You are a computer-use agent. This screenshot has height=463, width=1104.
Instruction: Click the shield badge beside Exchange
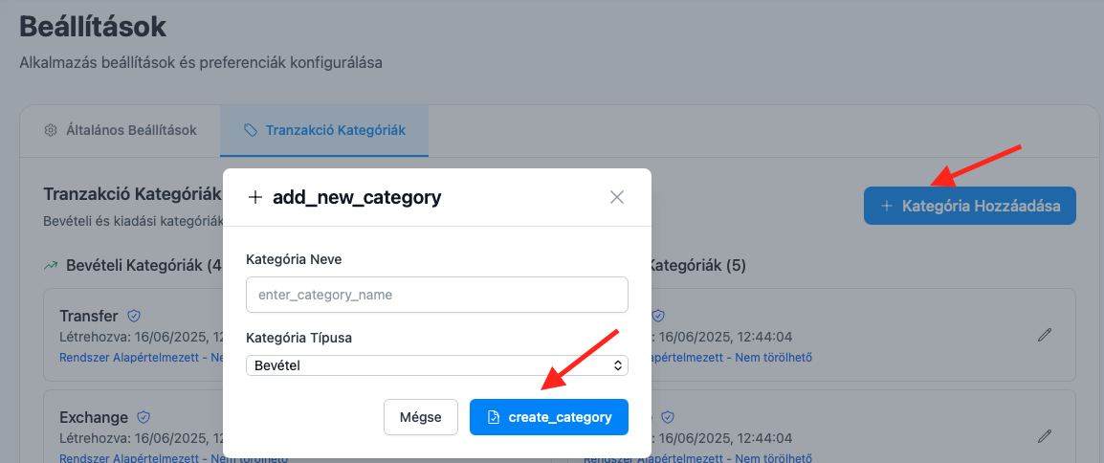click(x=144, y=417)
